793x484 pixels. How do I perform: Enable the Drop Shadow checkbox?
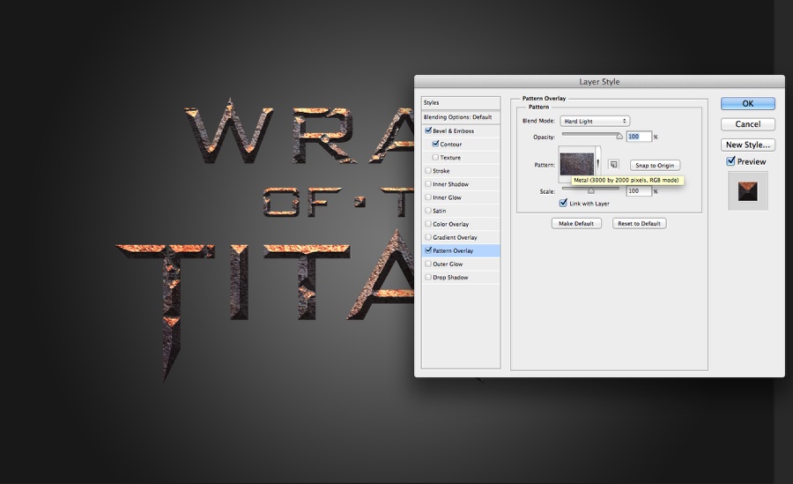coord(428,277)
